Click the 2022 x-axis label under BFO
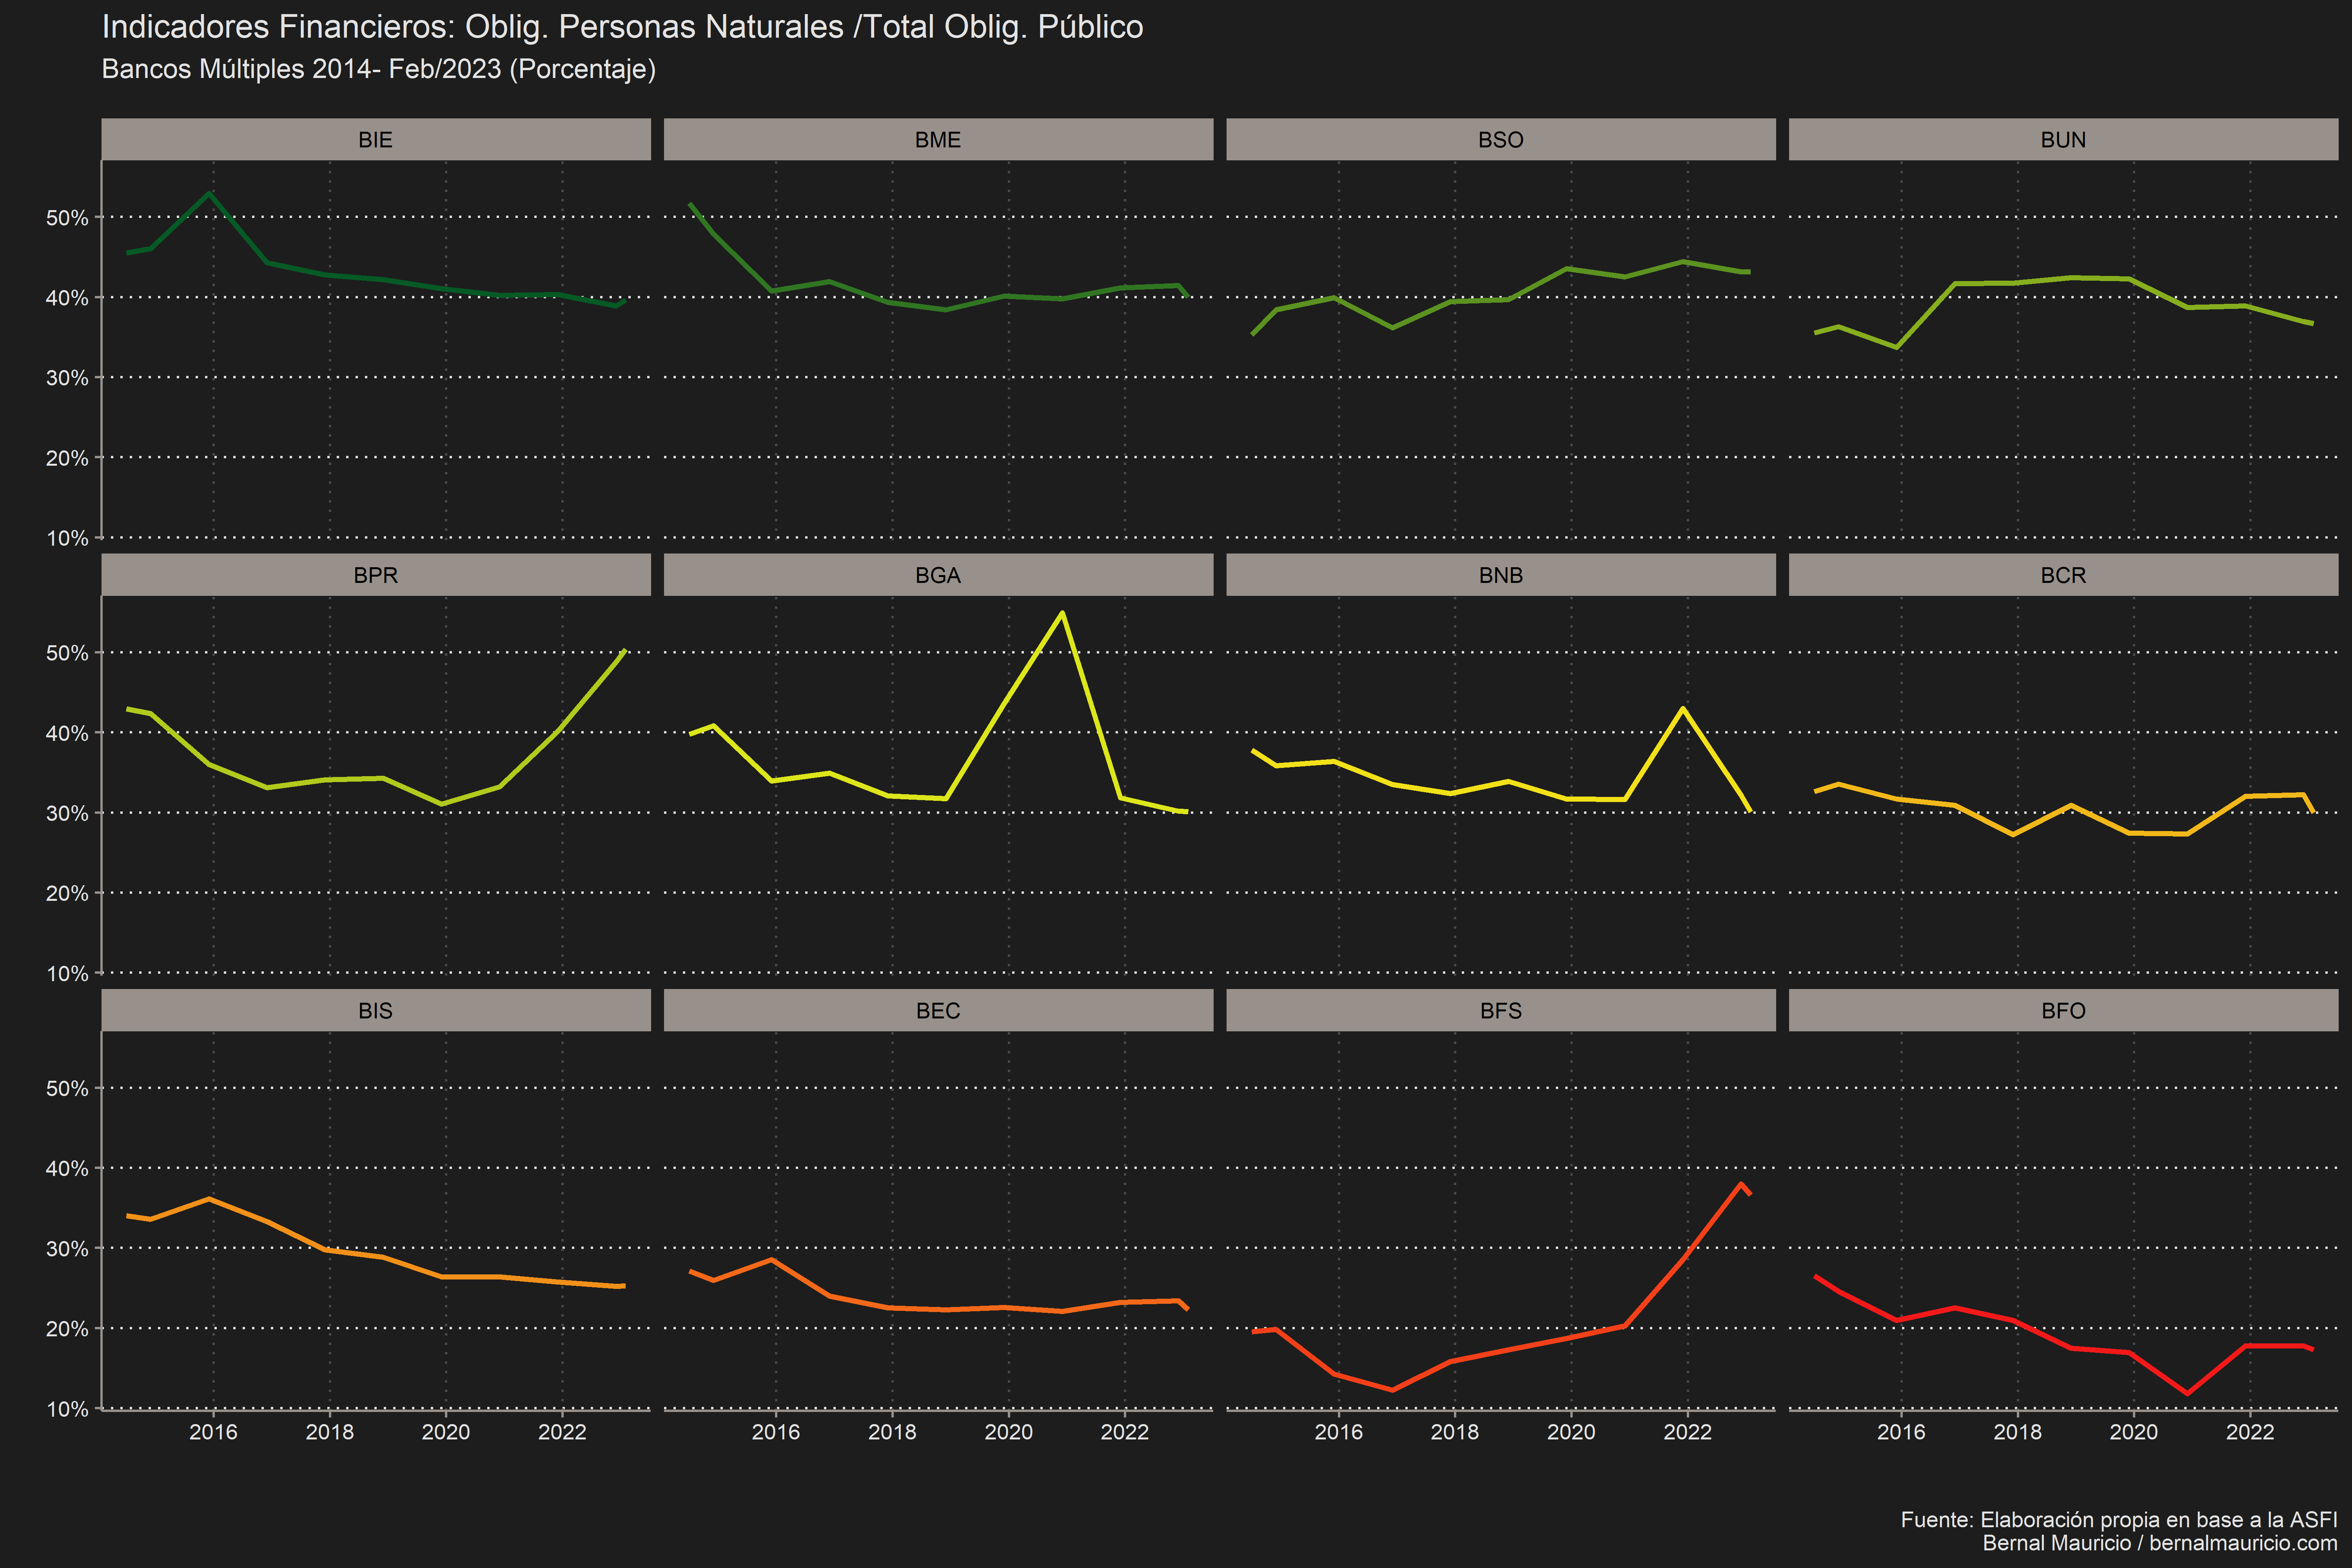 click(x=2250, y=1432)
